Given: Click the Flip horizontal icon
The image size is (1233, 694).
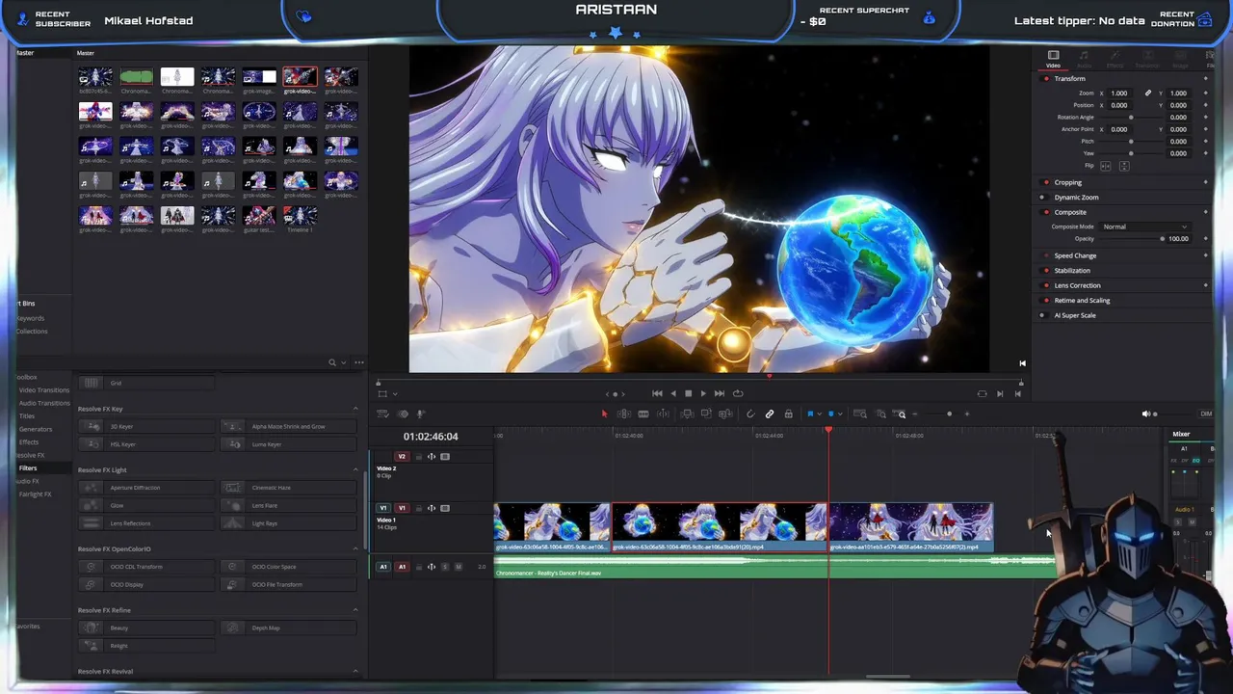Looking at the screenshot, I should pyautogui.click(x=1106, y=166).
